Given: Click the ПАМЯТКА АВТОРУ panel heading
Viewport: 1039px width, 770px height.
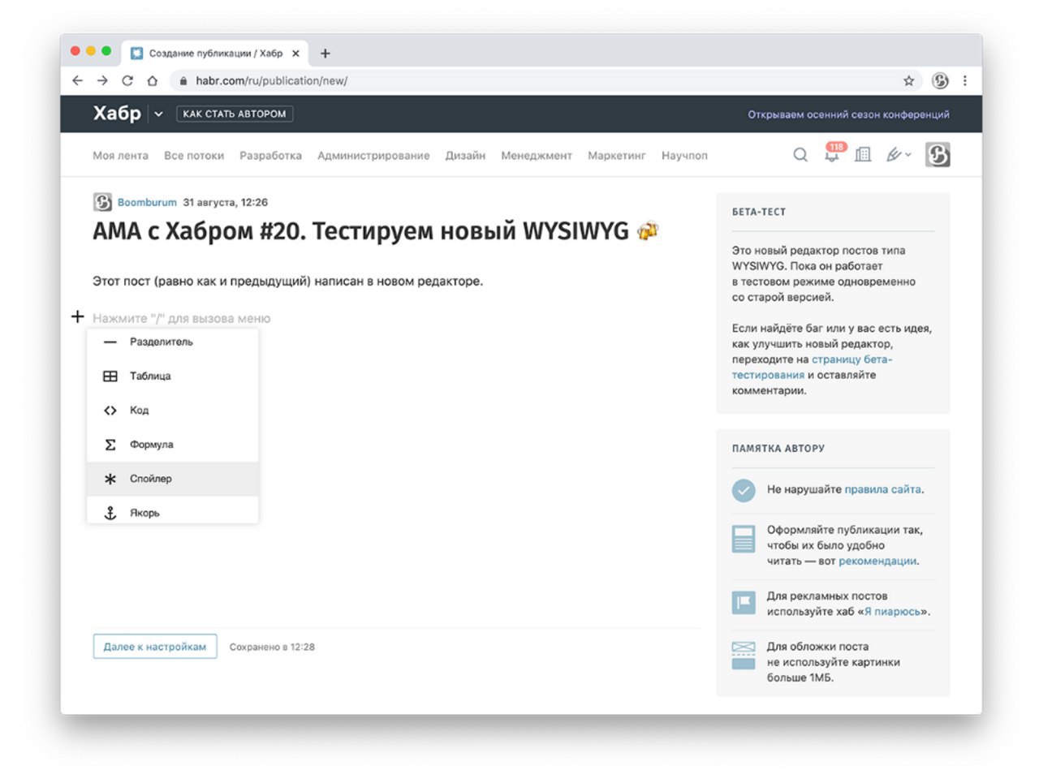Looking at the screenshot, I should pos(778,448).
